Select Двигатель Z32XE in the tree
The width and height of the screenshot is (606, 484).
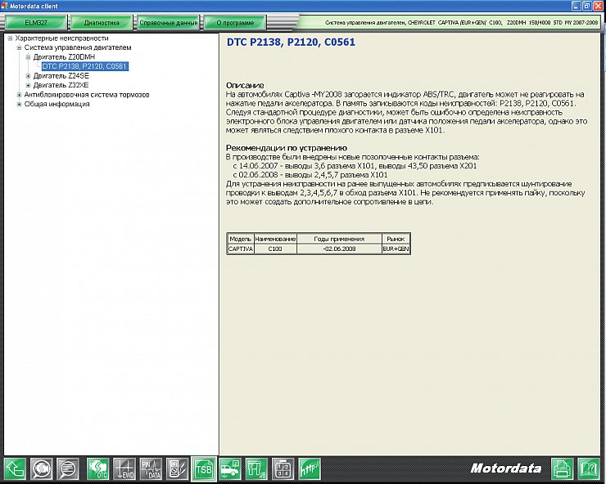[x=61, y=85]
